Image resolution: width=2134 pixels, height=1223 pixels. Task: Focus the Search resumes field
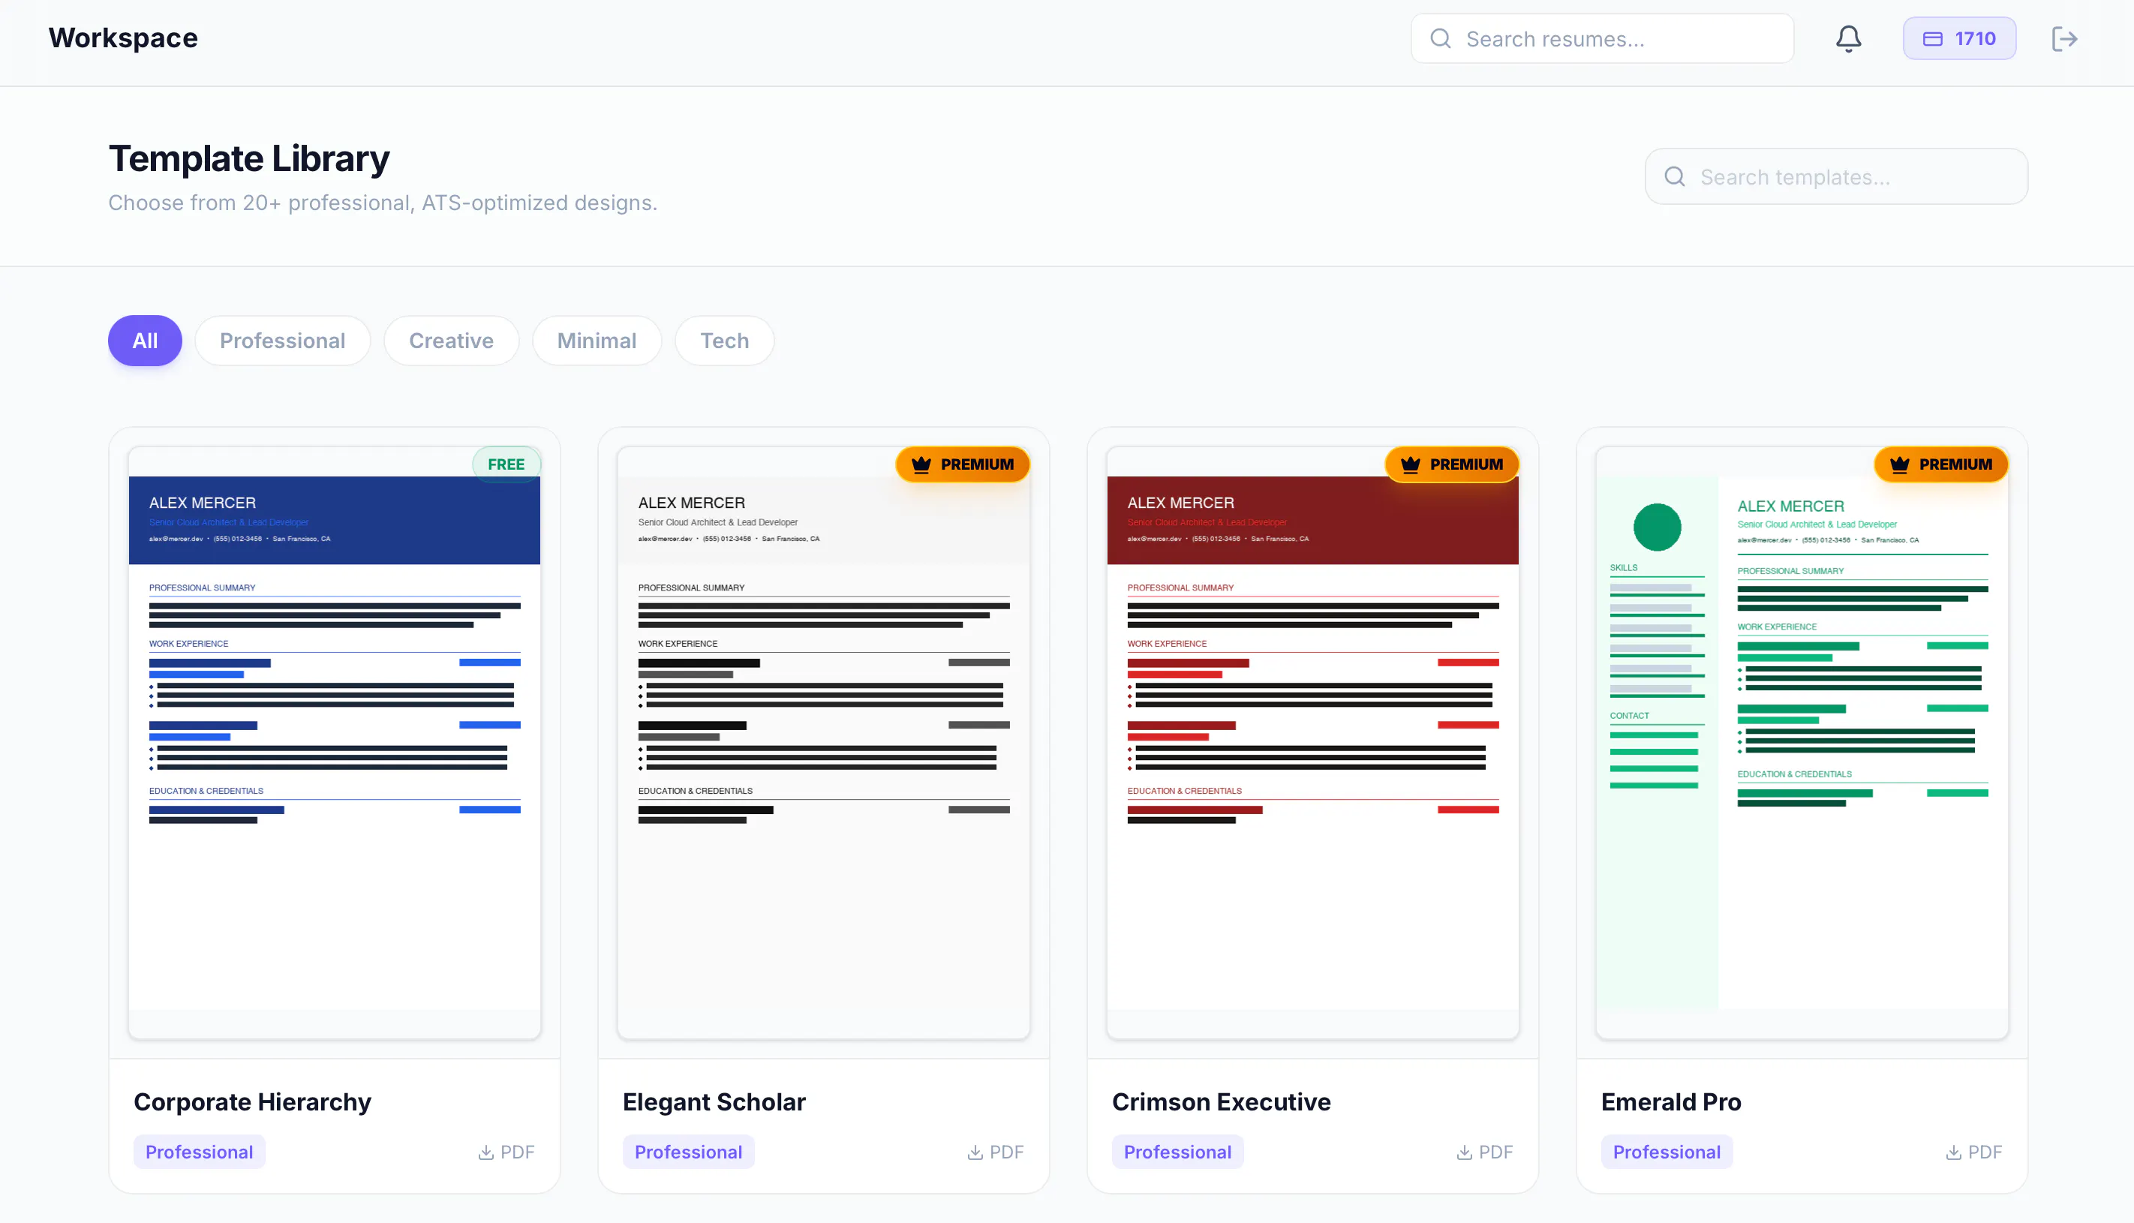(x=1601, y=38)
